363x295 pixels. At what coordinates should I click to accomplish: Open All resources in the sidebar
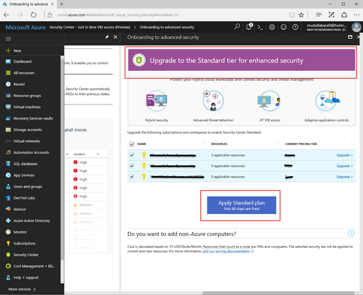point(24,73)
